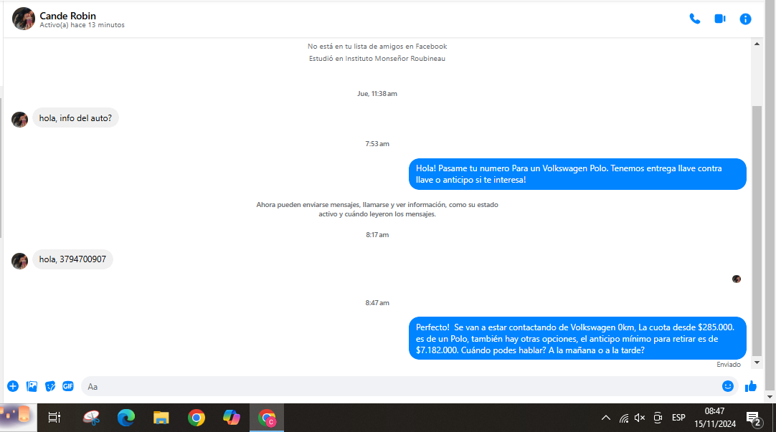The height and width of the screenshot is (432, 776).
Task: Send a thumbs-up like
Action: tap(751, 387)
